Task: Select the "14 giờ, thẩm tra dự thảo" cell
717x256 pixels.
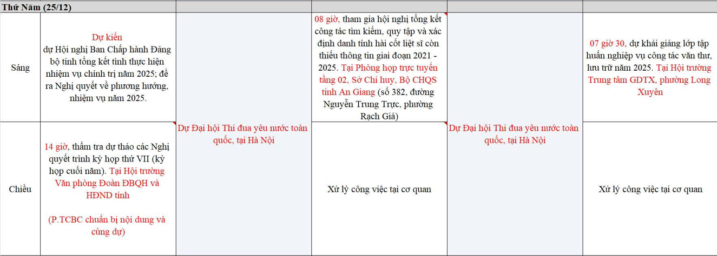Action: tap(108, 189)
